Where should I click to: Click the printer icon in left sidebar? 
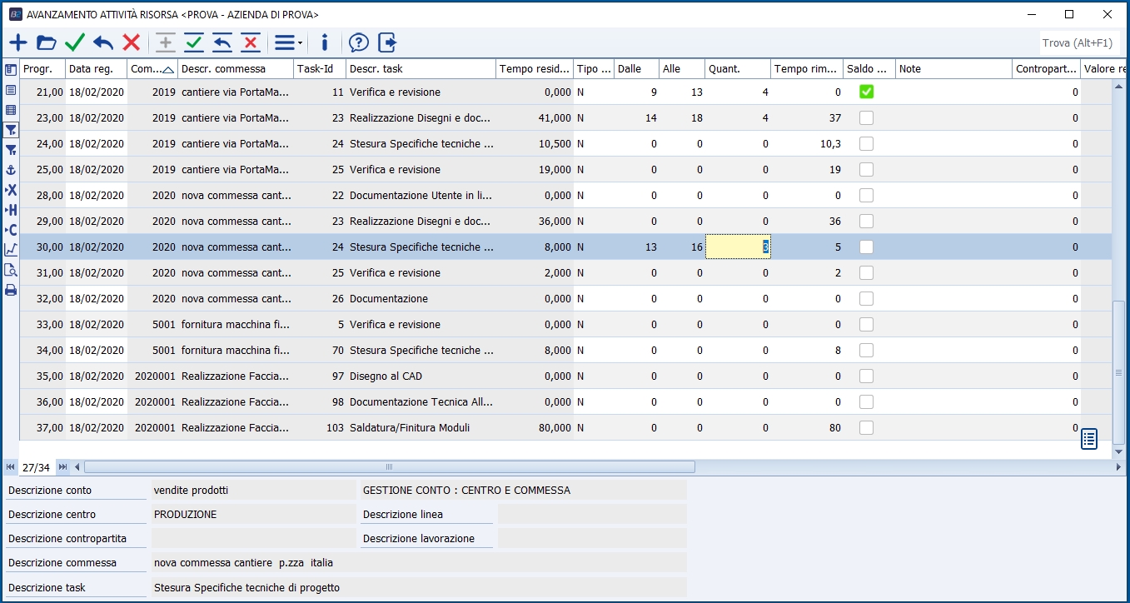[11, 290]
